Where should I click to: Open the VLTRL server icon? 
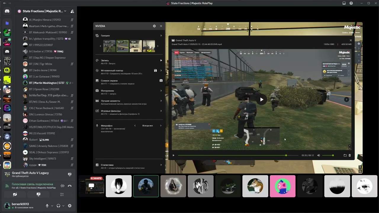pyautogui.click(x=7, y=80)
